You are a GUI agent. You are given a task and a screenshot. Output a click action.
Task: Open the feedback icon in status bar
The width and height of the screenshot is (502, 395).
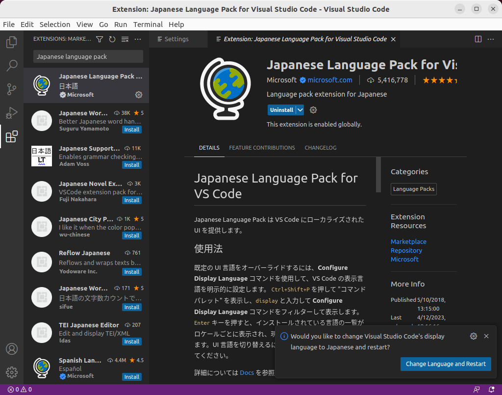click(477, 390)
